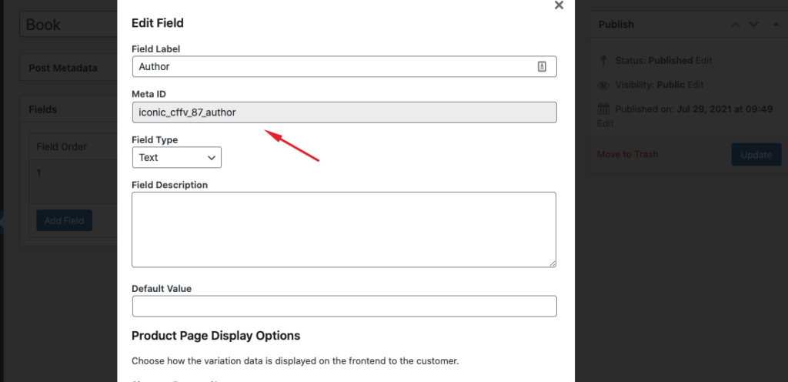Collapse the Publish panel with triangle toggle
Screen dimensions: 788x382
[772, 25]
